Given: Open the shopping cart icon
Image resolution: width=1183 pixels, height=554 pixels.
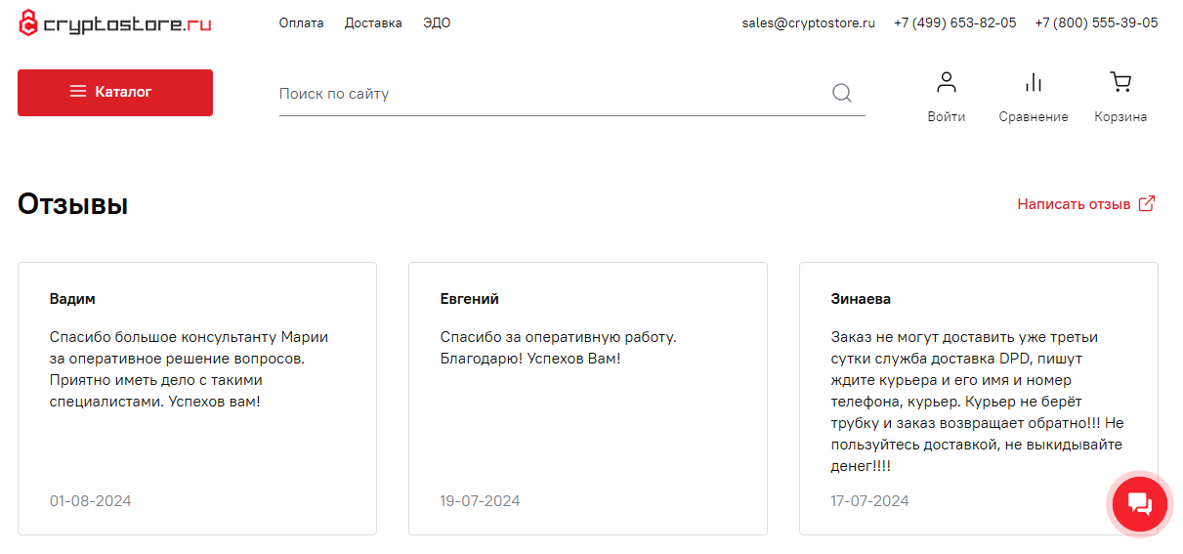Looking at the screenshot, I should 1120,82.
